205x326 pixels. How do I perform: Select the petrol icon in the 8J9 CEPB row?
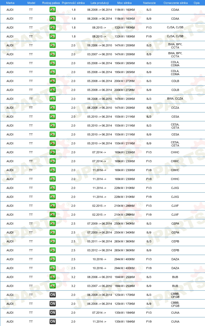pos(53,250)
